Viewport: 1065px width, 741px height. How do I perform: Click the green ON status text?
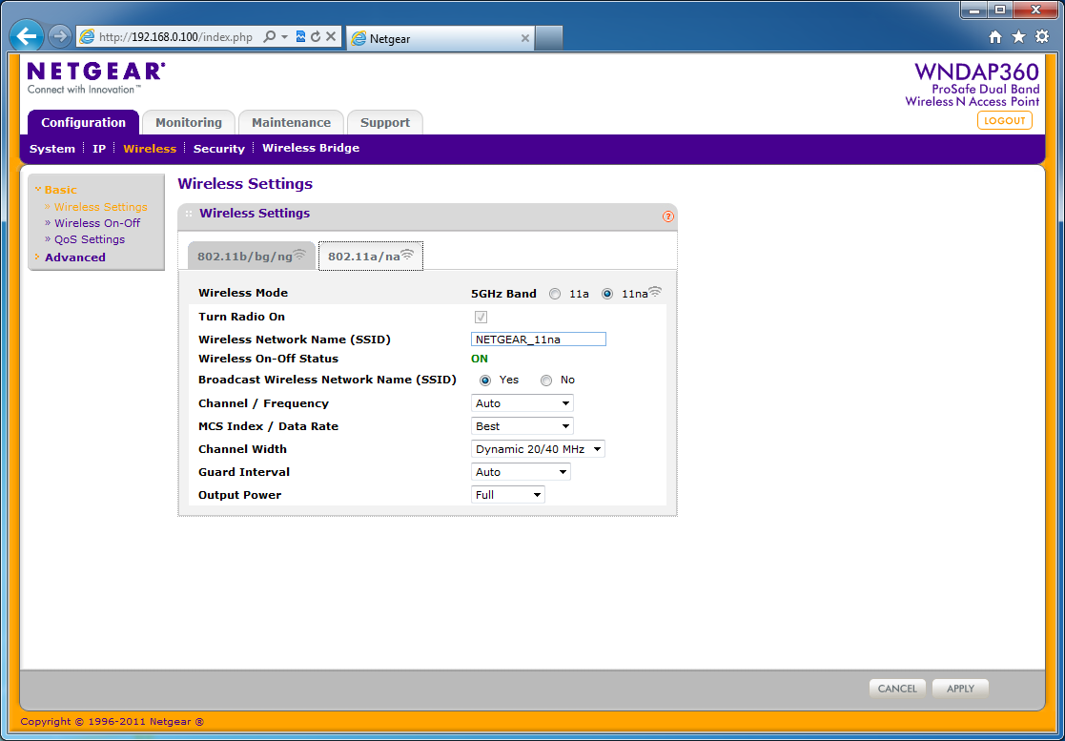[480, 359]
